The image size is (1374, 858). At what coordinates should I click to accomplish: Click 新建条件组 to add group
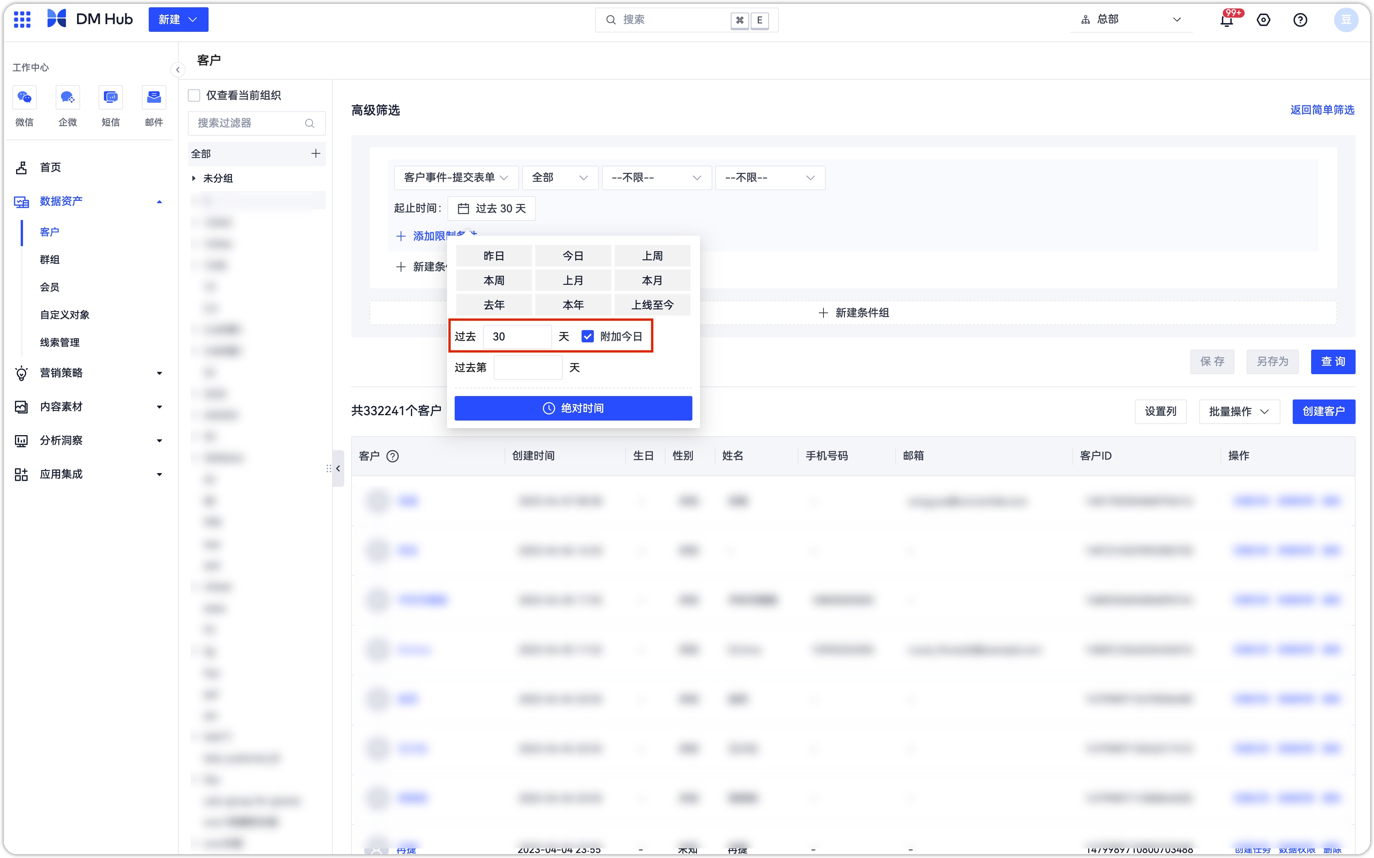[854, 313]
